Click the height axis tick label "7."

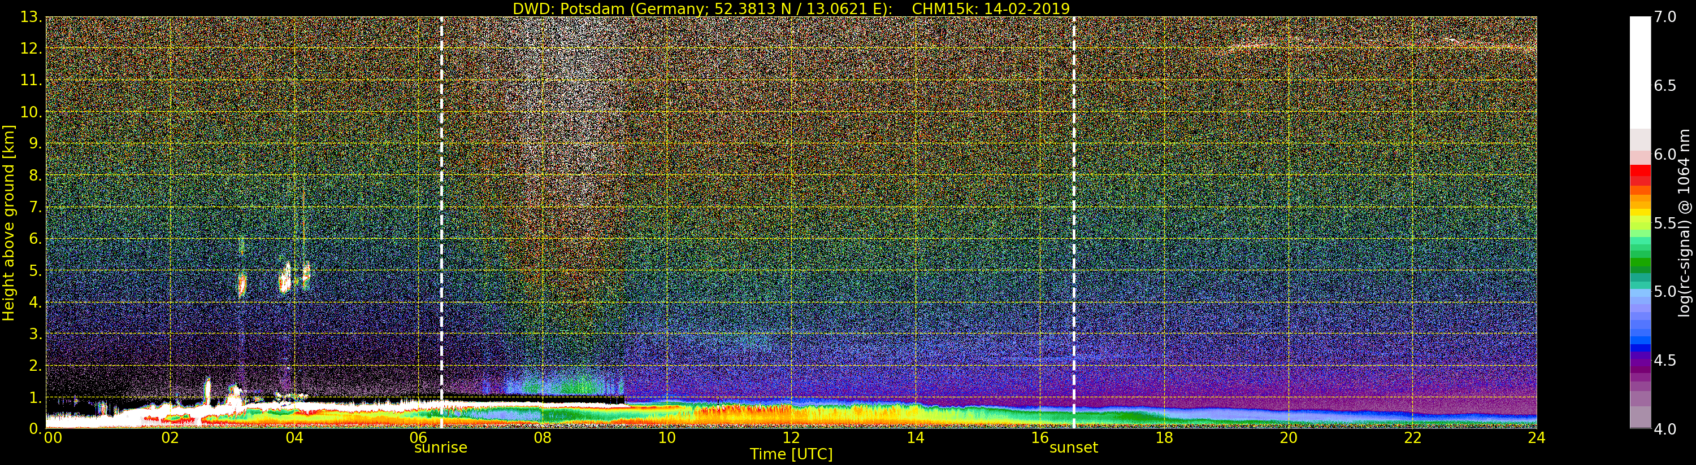[x=35, y=207]
